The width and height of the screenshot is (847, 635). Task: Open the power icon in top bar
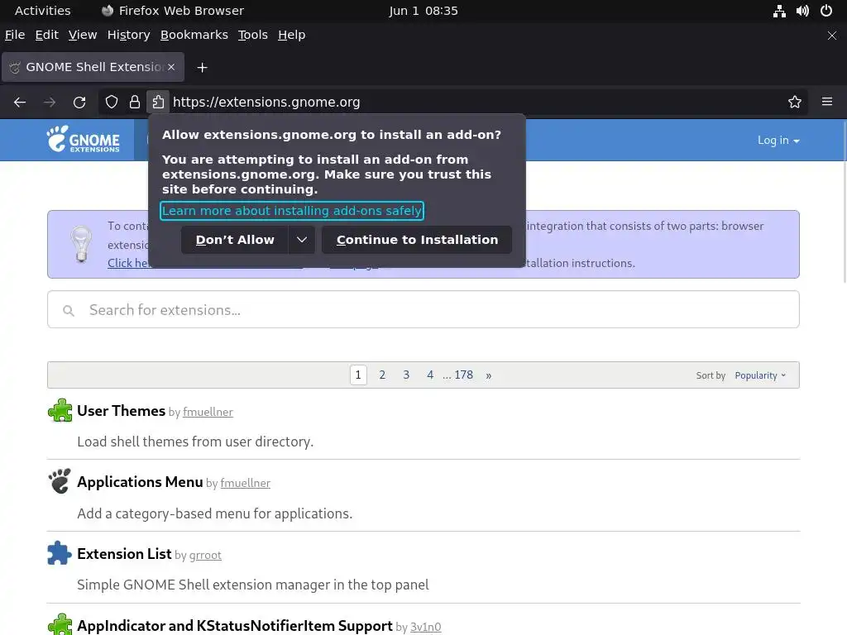(x=826, y=11)
